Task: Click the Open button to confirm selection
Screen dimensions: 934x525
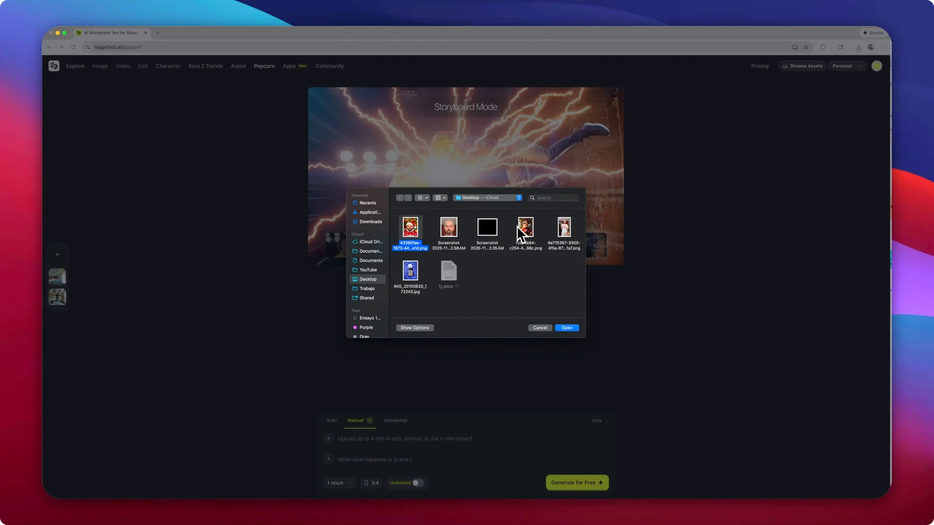Action: (x=566, y=328)
